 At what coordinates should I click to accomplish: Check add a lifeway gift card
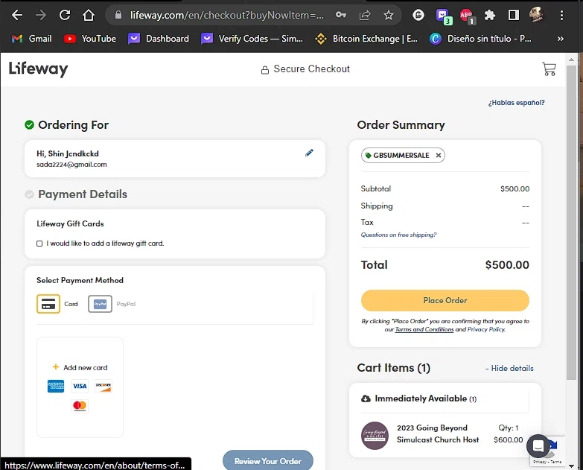[39, 244]
